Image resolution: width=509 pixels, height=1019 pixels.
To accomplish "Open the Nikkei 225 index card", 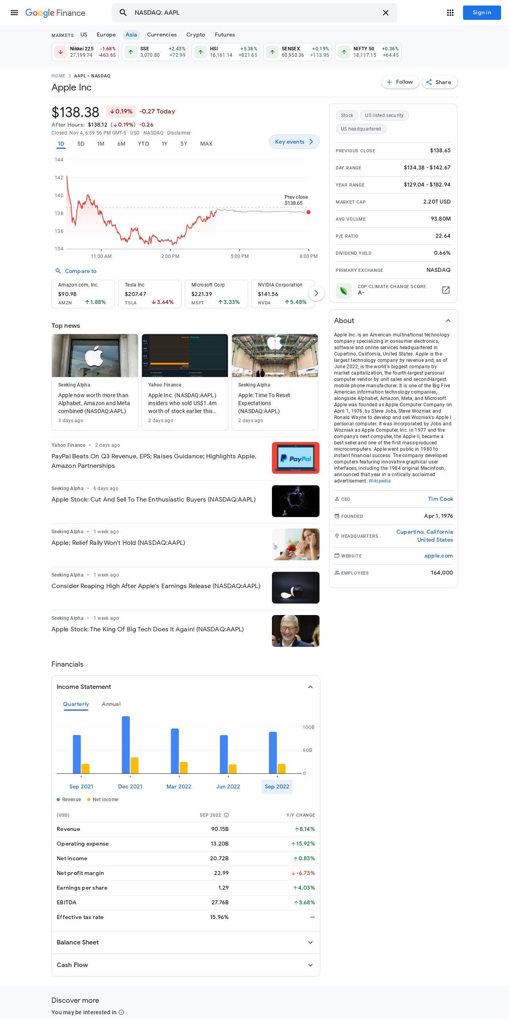I will coord(85,52).
